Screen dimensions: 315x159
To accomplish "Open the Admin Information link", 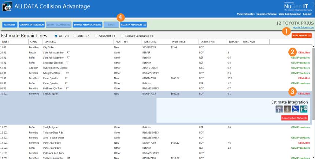I will pyautogui.click(x=303, y=27).
